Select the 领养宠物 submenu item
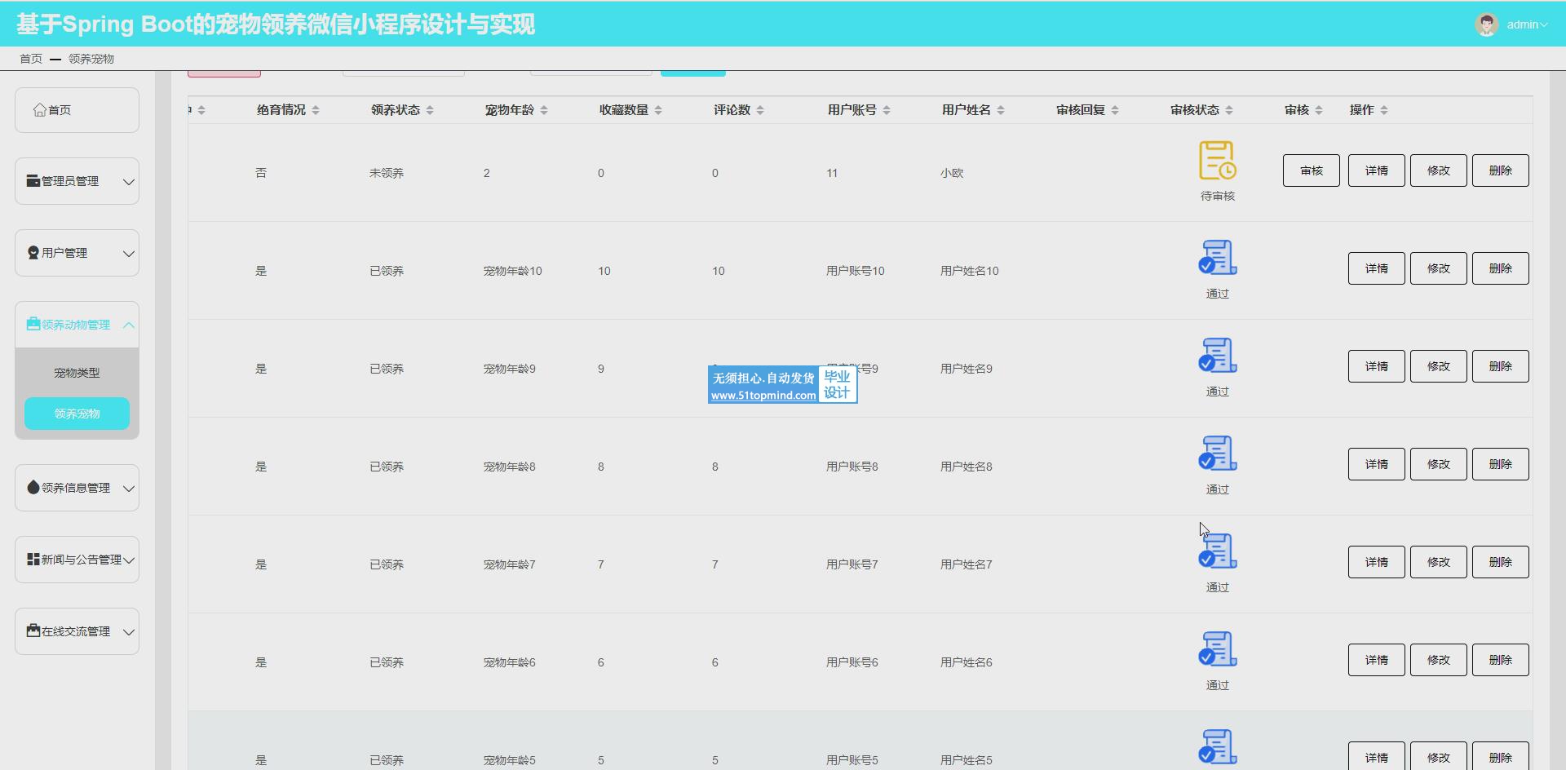 point(77,414)
